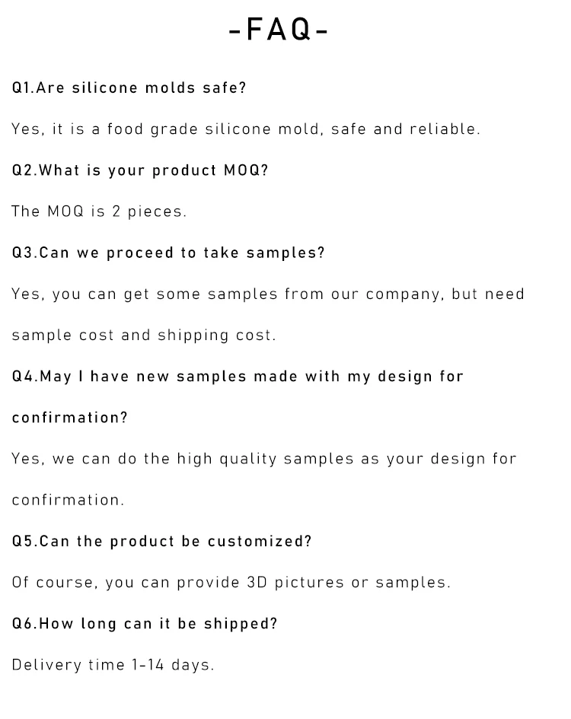Select question Q1 about silicone molds safety

point(129,88)
